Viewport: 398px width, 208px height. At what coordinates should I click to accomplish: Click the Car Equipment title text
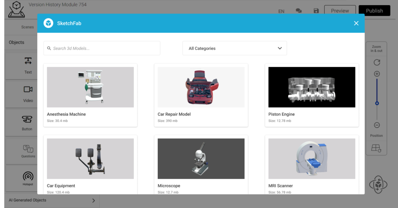(x=61, y=186)
